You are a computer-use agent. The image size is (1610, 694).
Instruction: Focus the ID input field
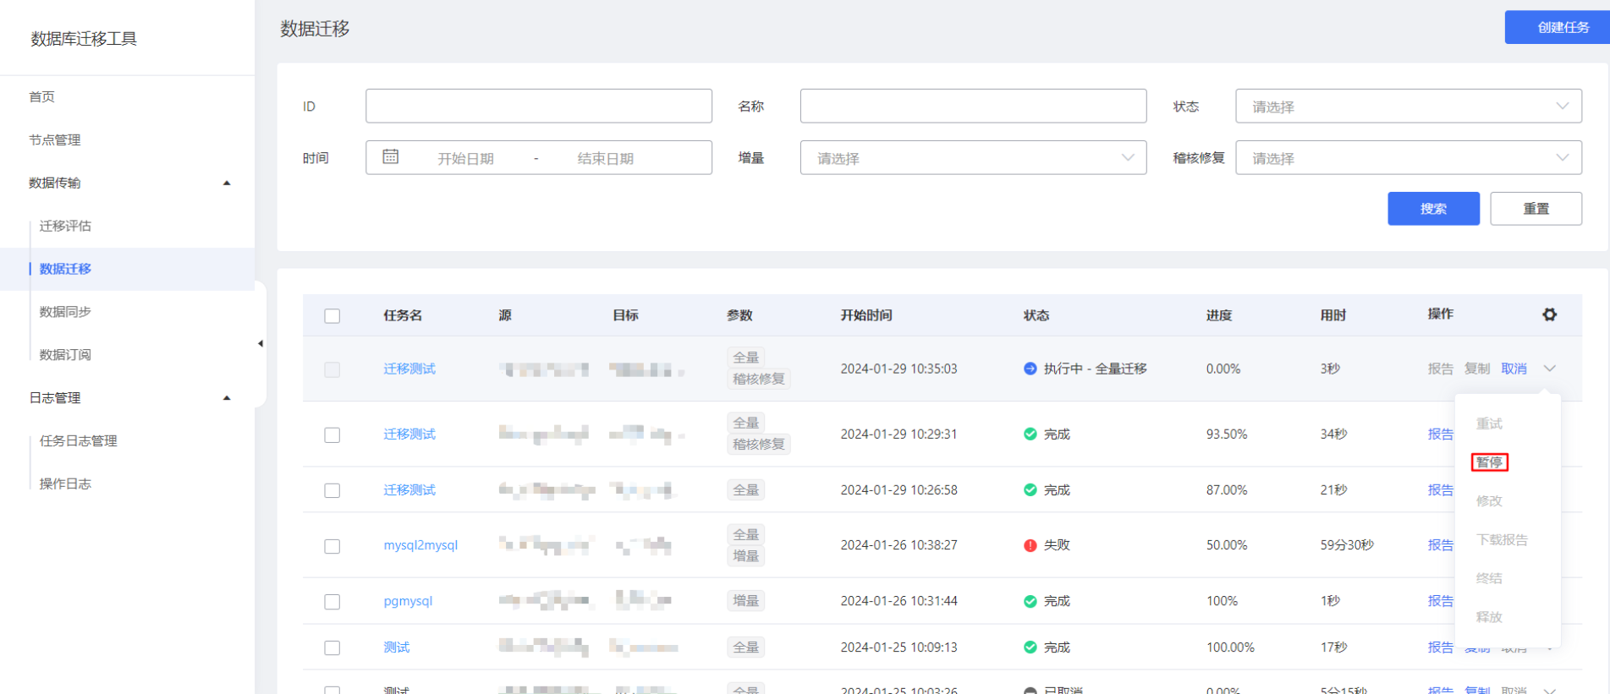(539, 107)
